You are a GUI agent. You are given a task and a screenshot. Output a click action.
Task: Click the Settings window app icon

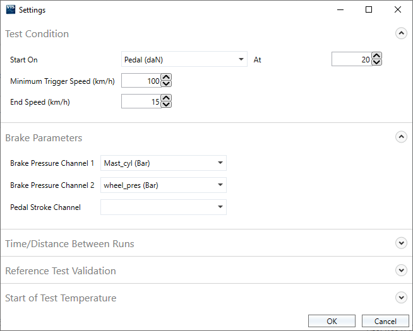coord(10,10)
